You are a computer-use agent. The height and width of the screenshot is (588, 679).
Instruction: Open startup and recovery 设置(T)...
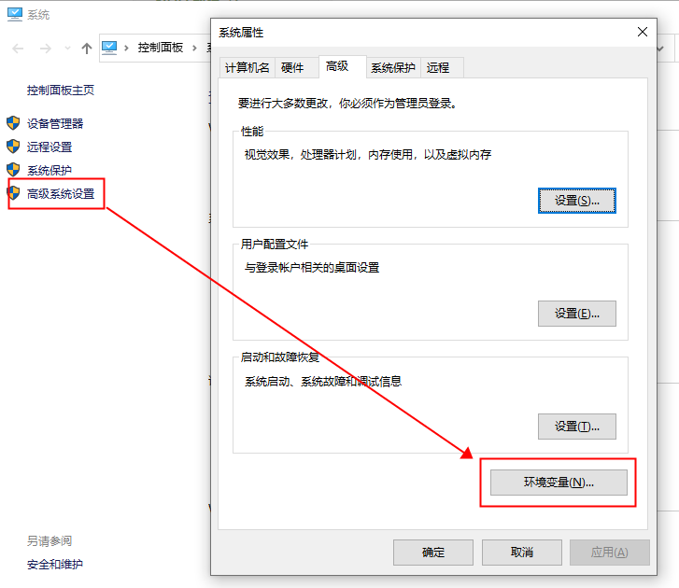pos(577,427)
